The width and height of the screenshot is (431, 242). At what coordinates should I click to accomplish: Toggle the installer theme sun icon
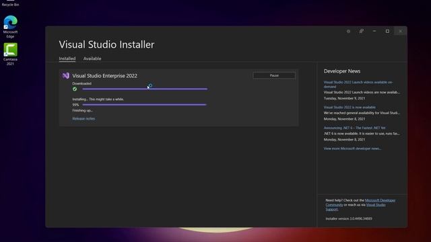coord(348,32)
